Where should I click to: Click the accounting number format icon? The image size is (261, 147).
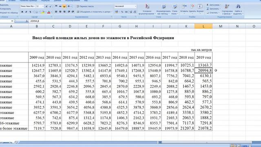pos(116,12)
